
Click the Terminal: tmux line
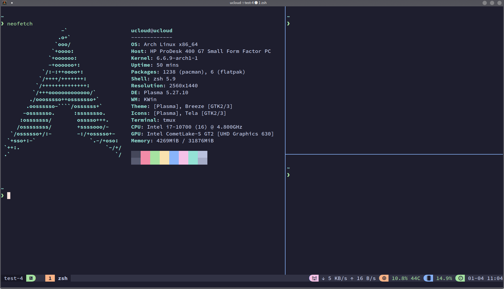153,120
